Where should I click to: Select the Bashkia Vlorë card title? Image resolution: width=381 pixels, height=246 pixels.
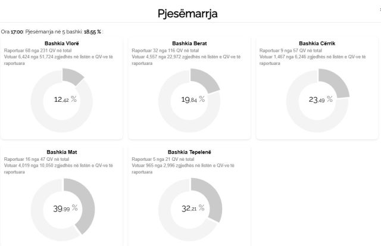coord(62,43)
